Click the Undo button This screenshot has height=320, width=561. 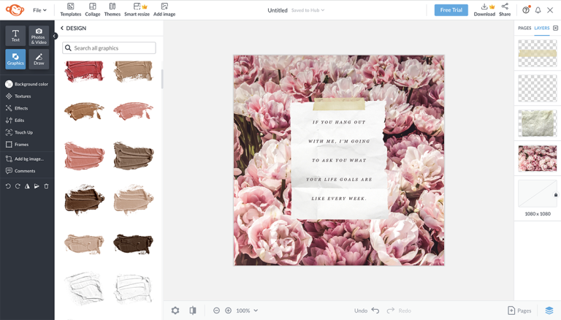pyautogui.click(x=367, y=311)
